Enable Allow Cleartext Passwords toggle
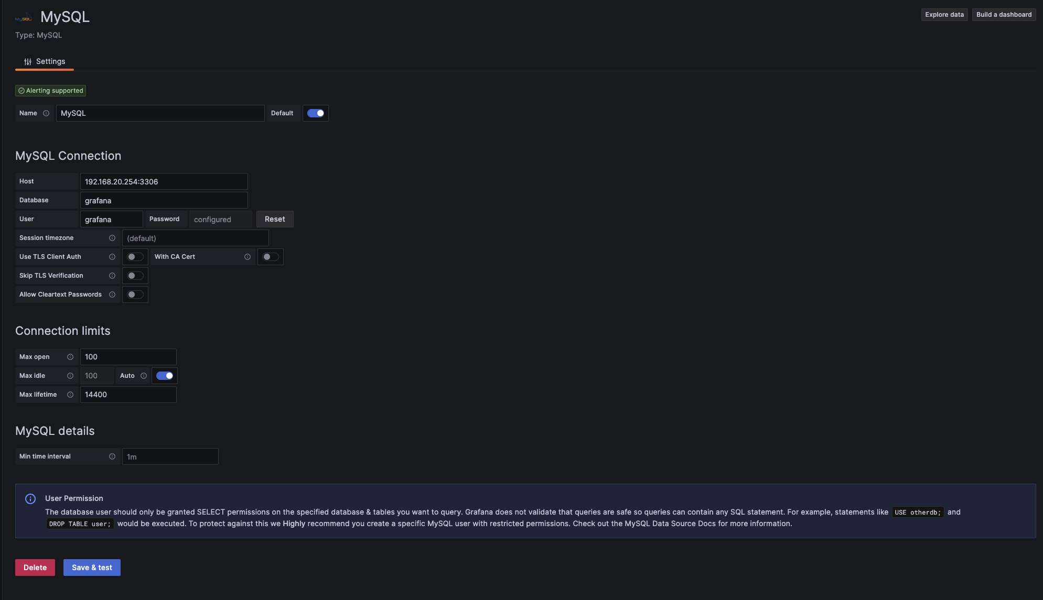The width and height of the screenshot is (1043, 600). pyautogui.click(x=135, y=294)
